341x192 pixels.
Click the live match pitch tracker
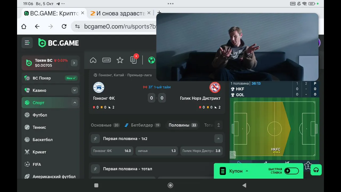(274, 129)
